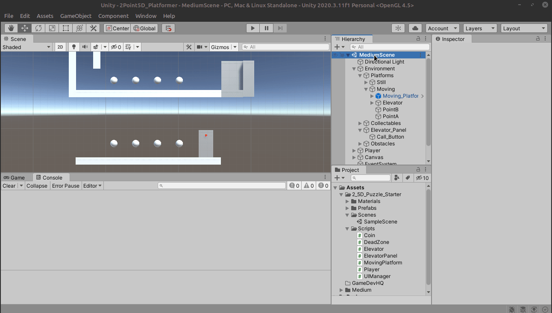Start Play mode
The image size is (552, 313).
pos(253,28)
